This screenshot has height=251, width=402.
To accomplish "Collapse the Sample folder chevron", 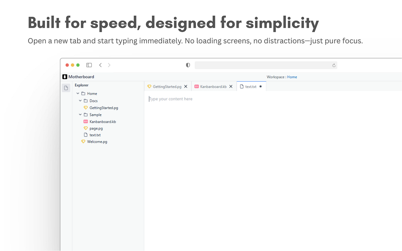I will (80, 115).
